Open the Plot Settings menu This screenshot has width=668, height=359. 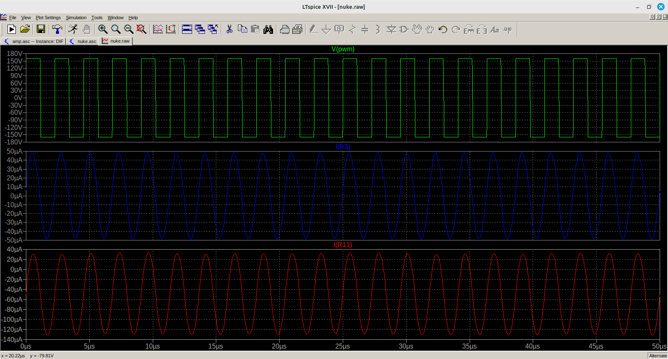click(x=48, y=18)
